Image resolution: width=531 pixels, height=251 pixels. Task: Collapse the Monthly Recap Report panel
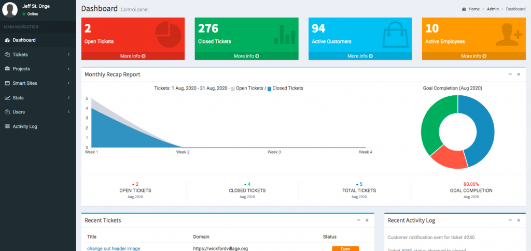point(510,75)
